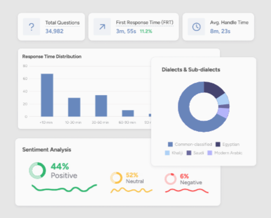Click the Avg. Handle Time value 8m, 23s
This screenshot has height=218, width=271.
220,31
